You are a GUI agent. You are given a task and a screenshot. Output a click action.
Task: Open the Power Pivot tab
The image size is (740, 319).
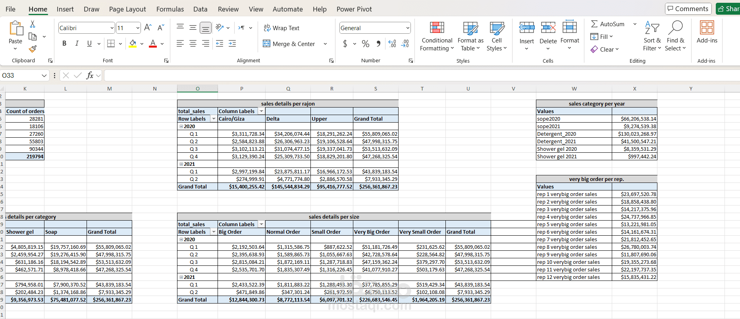pyautogui.click(x=354, y=9)
